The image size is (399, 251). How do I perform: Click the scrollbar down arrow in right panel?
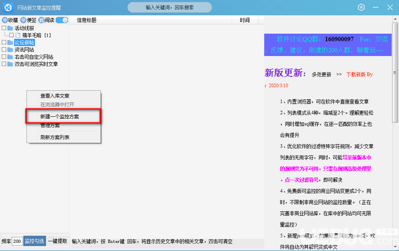pos(395,246)
